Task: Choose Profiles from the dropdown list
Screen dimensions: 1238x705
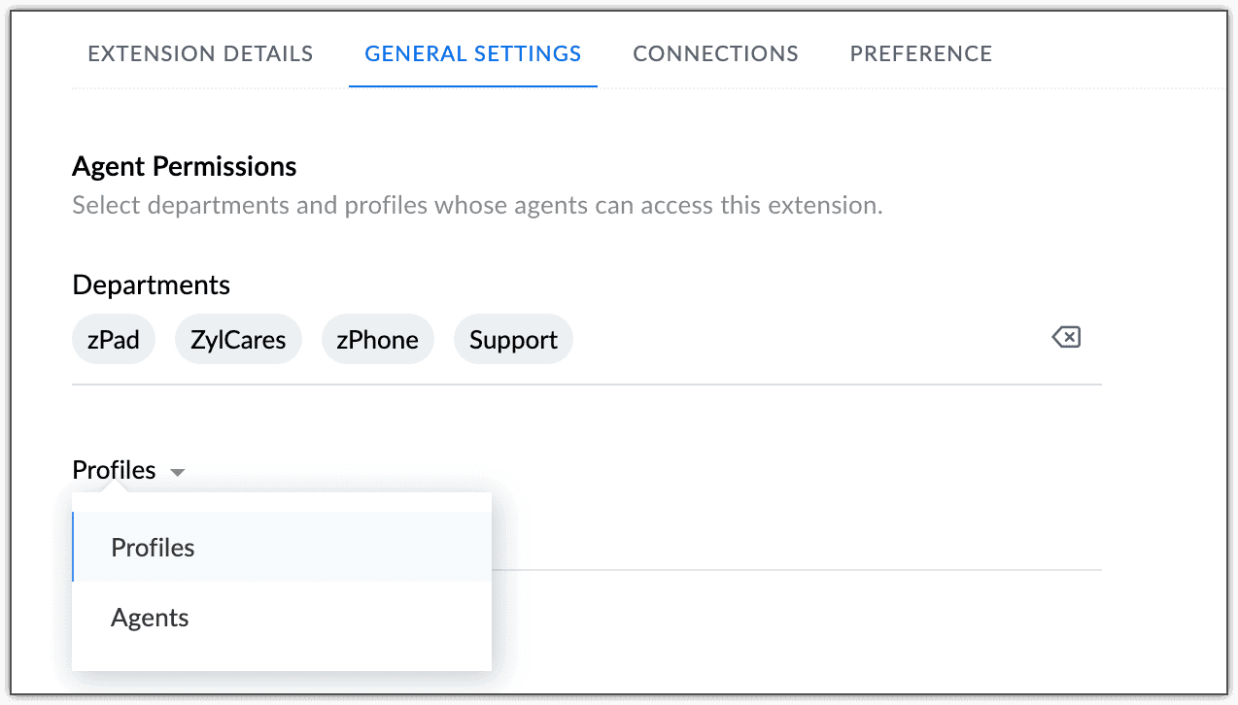Action: (154, 548)
